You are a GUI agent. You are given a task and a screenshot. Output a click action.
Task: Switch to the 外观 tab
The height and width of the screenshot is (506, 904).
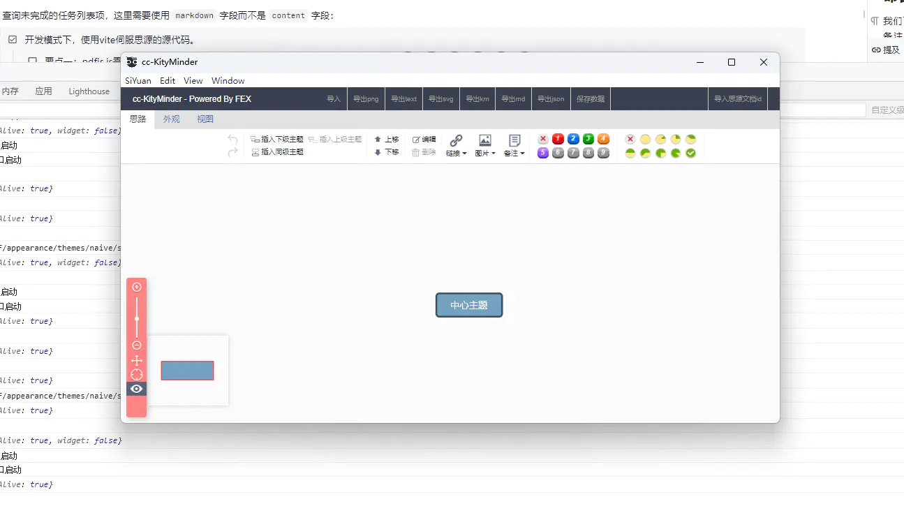click(x=172, y=119)
